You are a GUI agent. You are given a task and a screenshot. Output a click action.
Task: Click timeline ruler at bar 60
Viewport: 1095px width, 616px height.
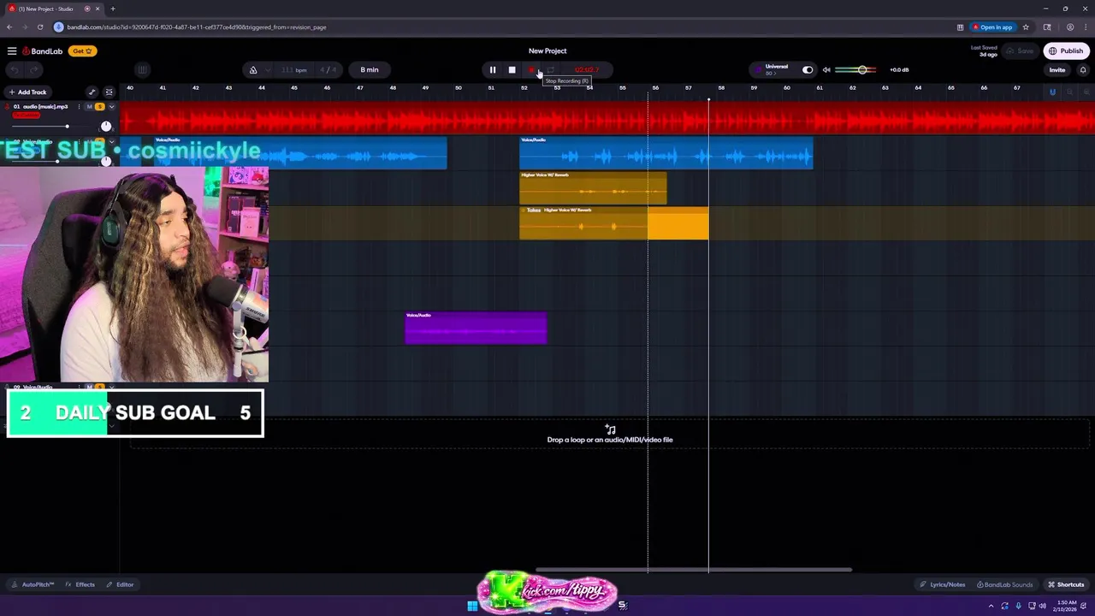pos(787,88)
